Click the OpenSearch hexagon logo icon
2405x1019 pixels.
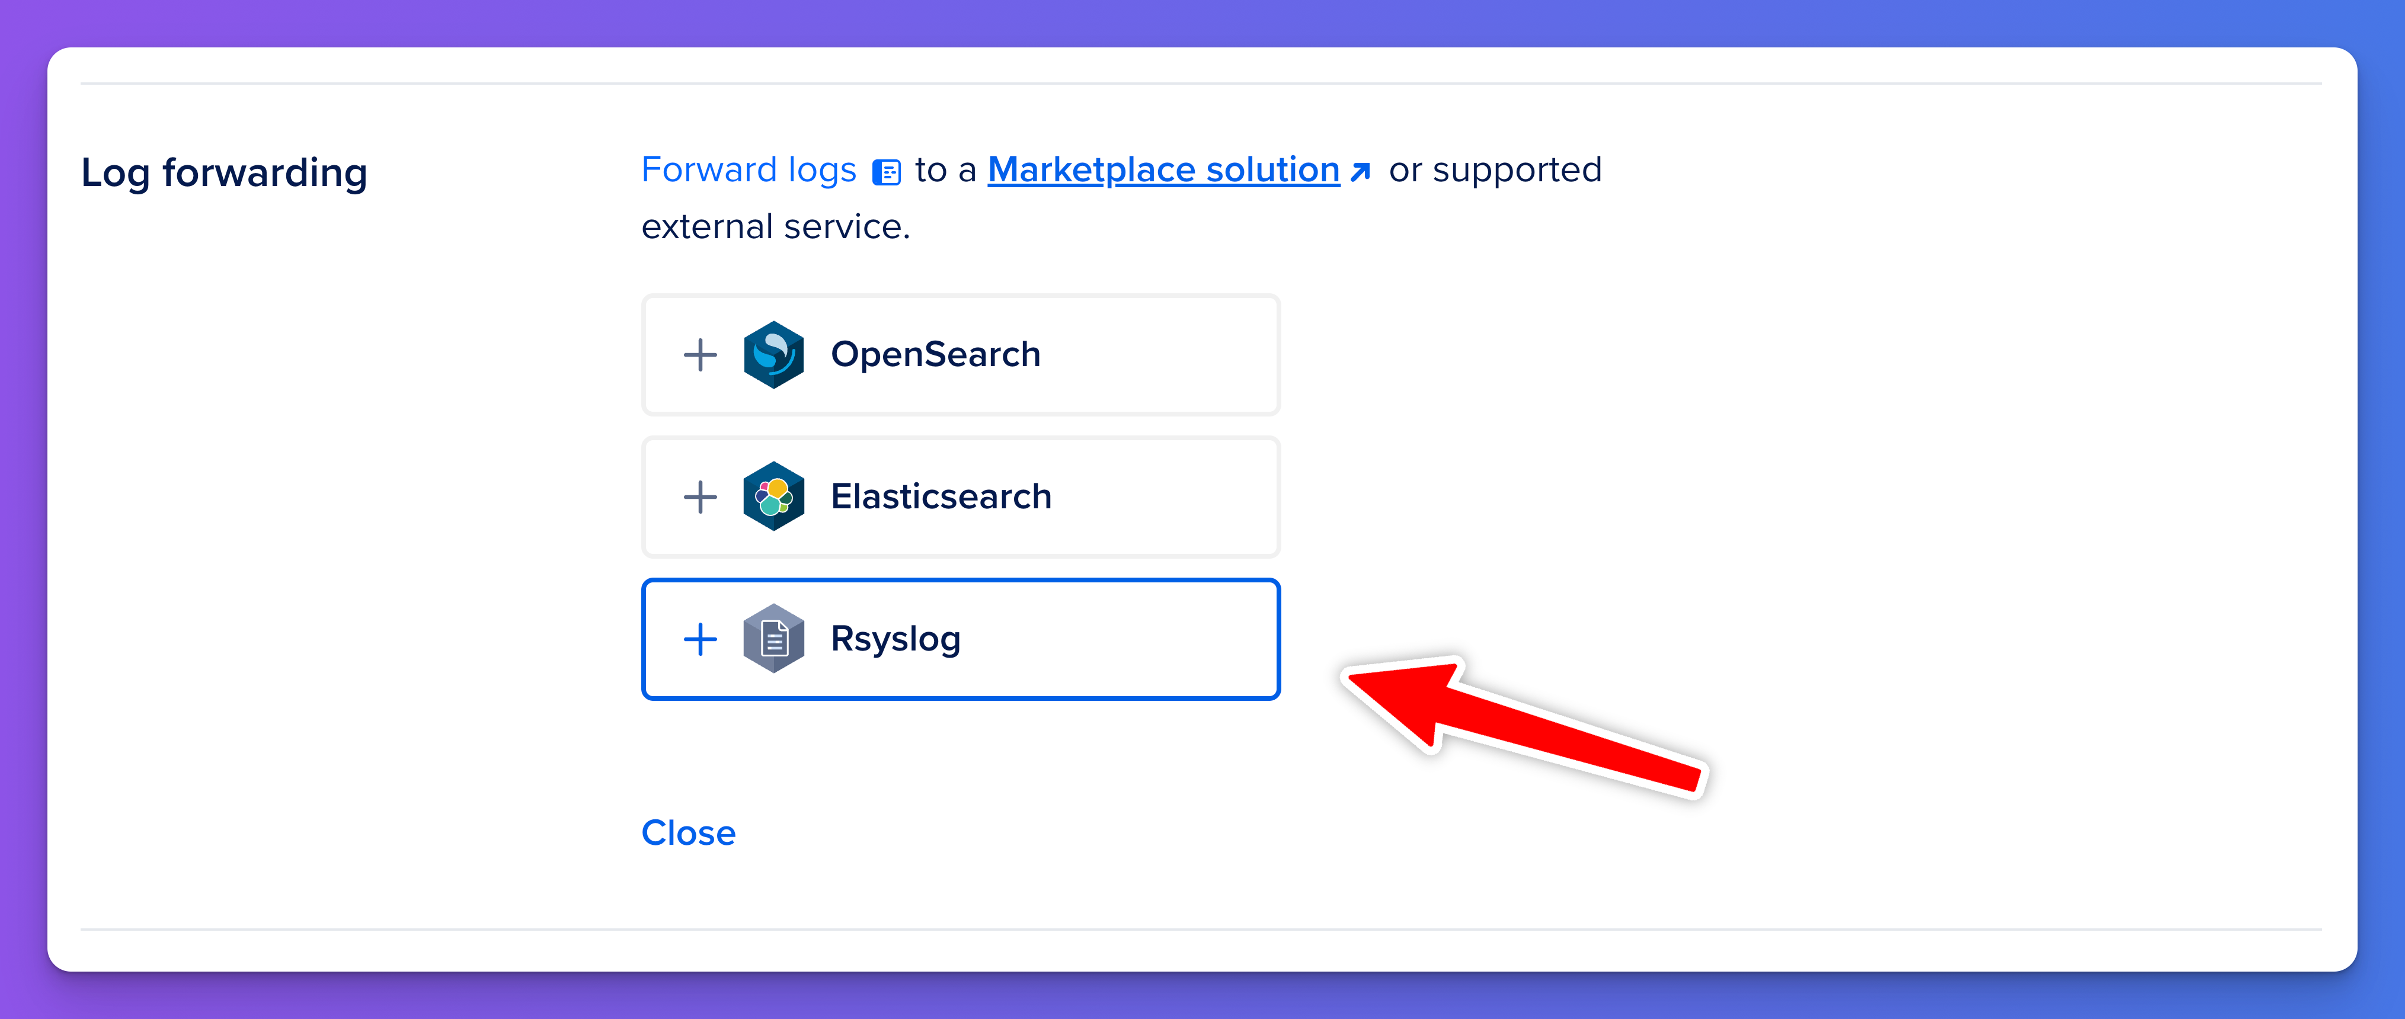[773, 355]
